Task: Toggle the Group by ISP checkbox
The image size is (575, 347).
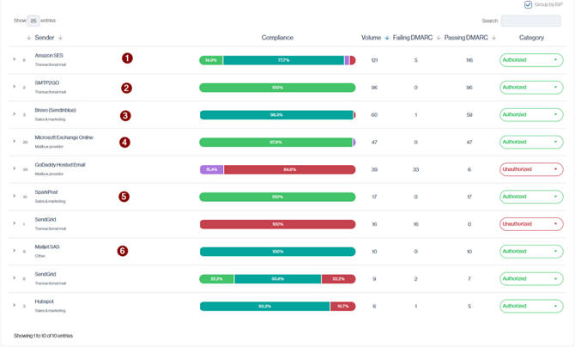Action: [x=529, y=5]
